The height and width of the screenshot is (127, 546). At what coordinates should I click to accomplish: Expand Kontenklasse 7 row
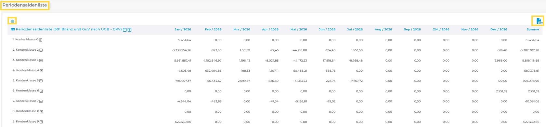[x=41, y=101]
